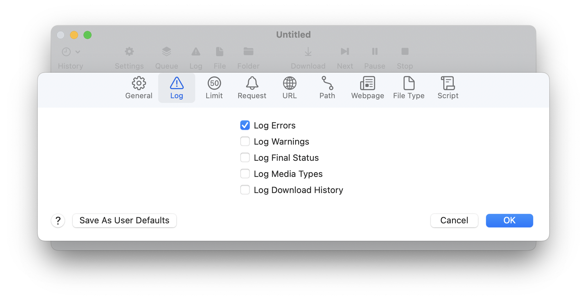Screen dimensions: 587x300
Task: Select the Limit speed icon
Action: (x=214, y=83)
